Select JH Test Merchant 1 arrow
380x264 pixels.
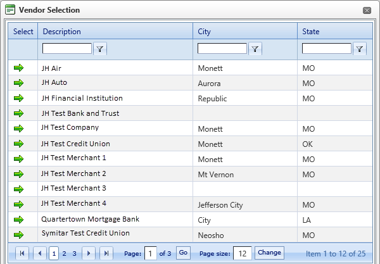coord(18,159)
